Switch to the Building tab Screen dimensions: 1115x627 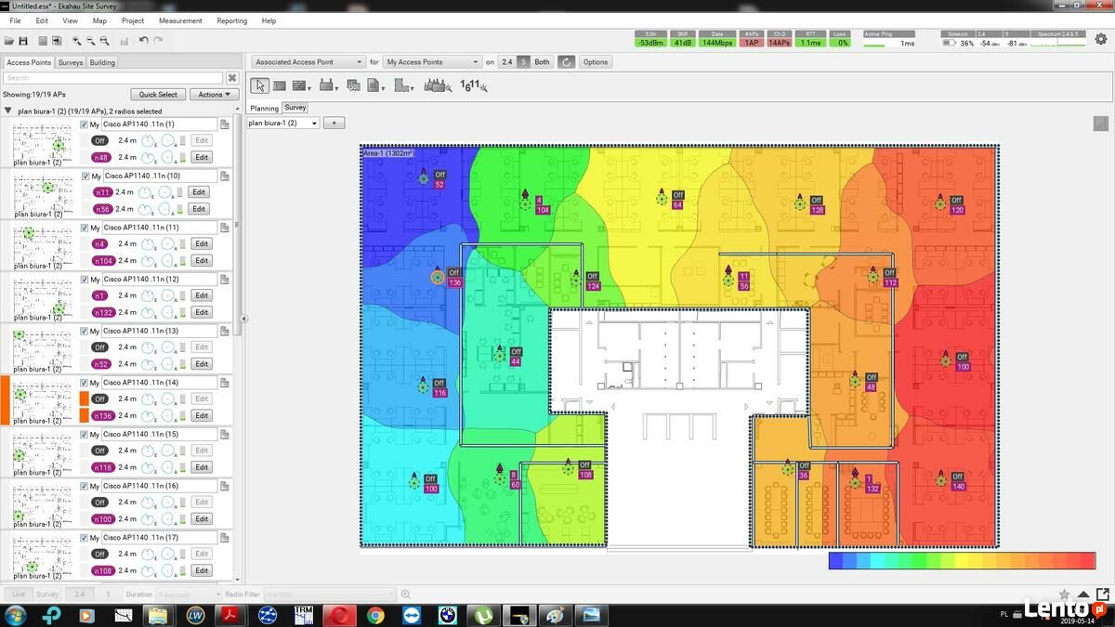[x=102, y=63]
